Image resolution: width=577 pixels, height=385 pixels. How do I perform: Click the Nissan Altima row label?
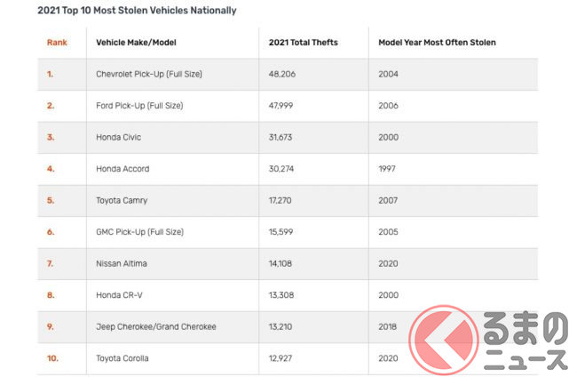click(123, 263)
